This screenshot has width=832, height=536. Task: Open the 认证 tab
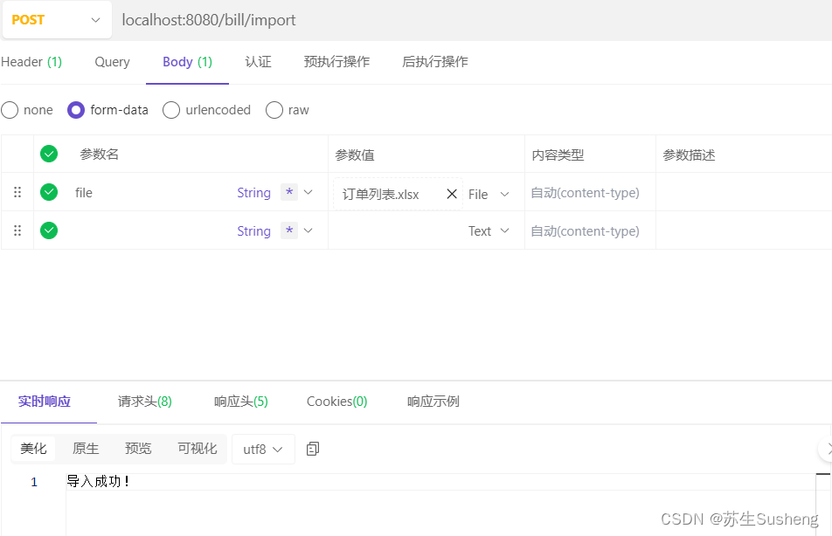(x=258, y=62)
